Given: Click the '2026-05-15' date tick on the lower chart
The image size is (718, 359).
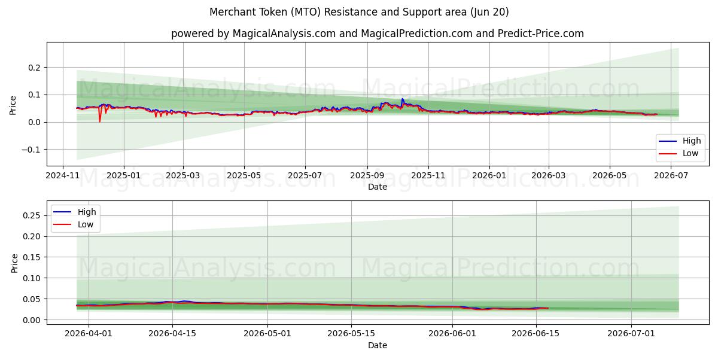Looking at the screenshot, I should coord(352,334).
